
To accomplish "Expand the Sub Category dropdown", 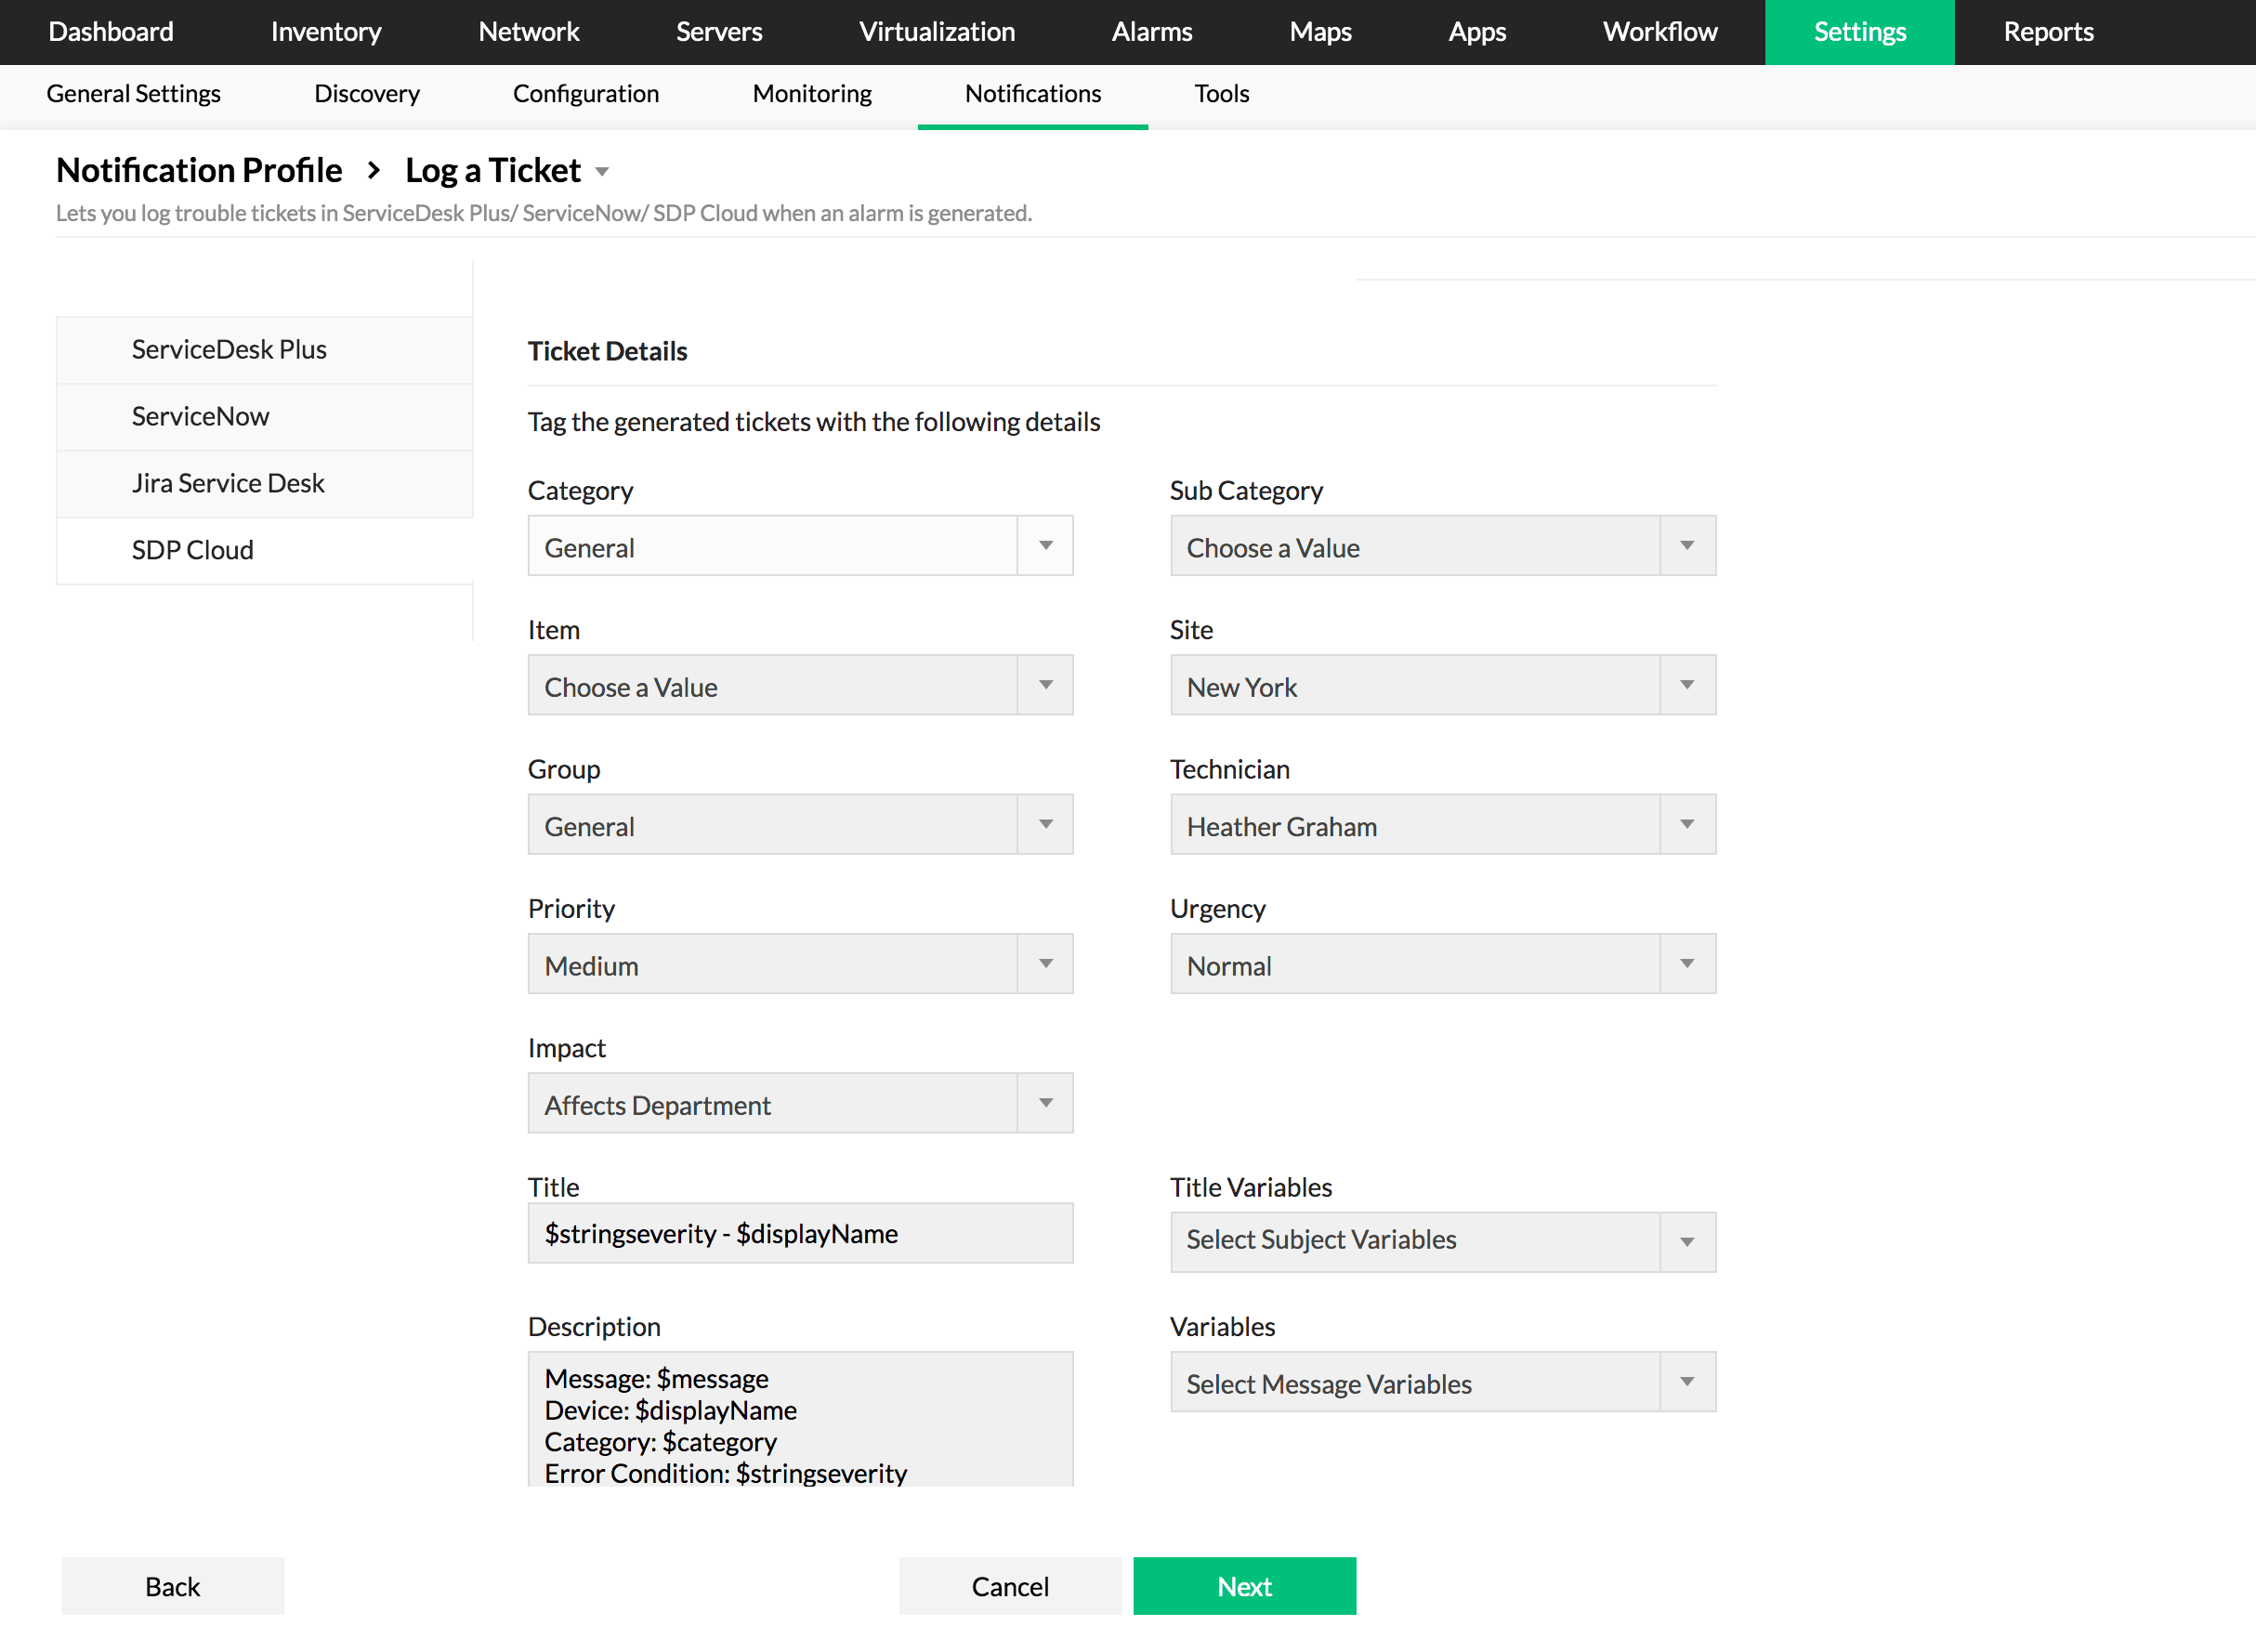I will tap(1442, 546).
